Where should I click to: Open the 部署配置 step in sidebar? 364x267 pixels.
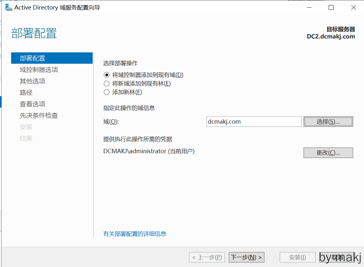[x=32, y=58]
